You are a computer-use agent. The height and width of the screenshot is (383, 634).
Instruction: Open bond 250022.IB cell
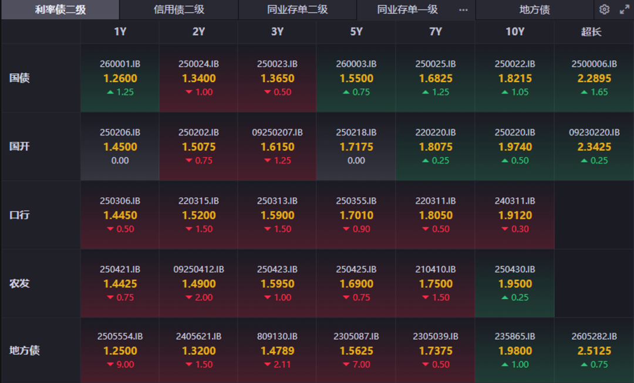(515, 78)
